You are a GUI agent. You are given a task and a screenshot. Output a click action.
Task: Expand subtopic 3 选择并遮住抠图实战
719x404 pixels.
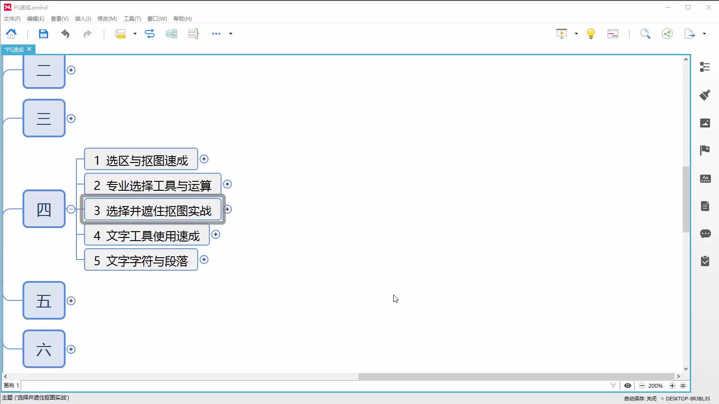[228, 209]
